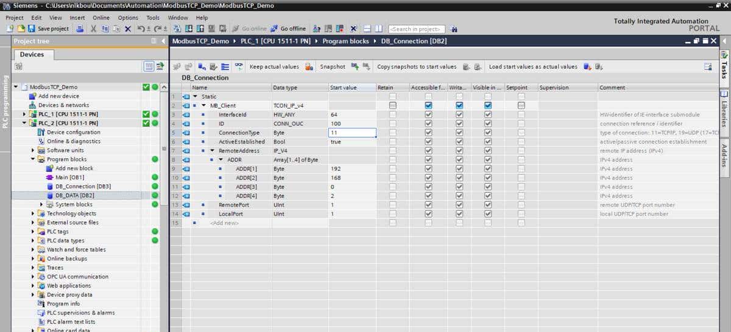Click the Save project toolbar icon
731x332 pixels.
31,29
